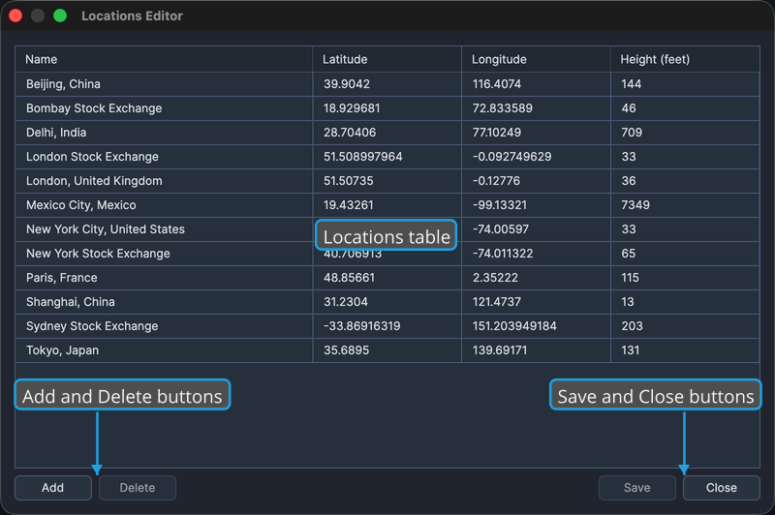This screenshot has height=515, width=775.
Task: Click the Add button
Action: point(53,488)
